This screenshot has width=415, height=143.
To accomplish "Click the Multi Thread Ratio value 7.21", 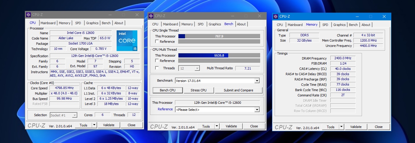I will [247, 68].
